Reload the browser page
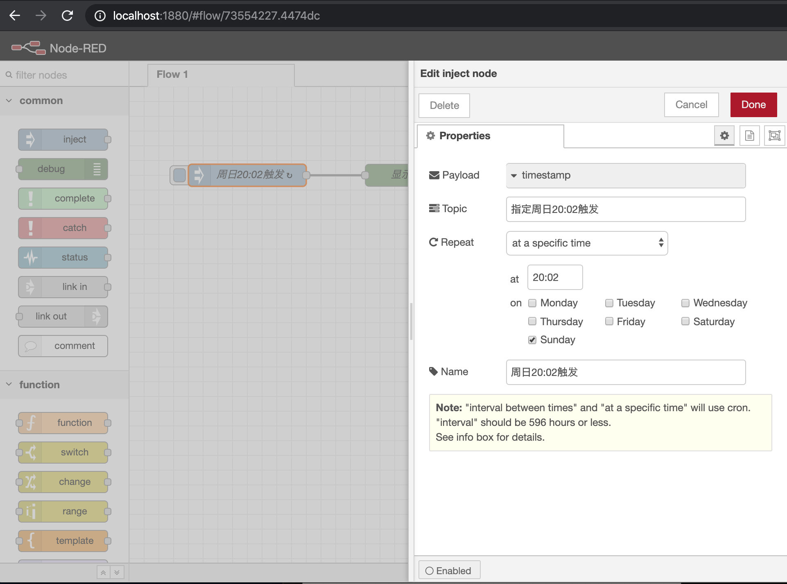The image size is (787, 584). tap(67, 16)
